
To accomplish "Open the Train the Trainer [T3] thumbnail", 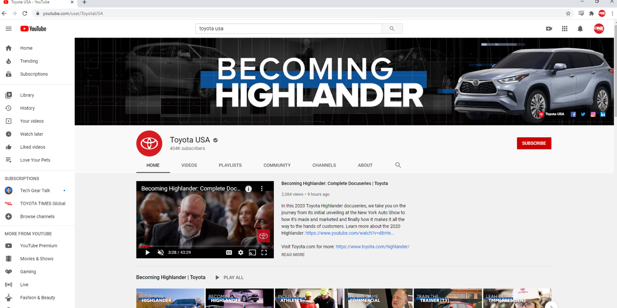I will pyautogui.click(x=448, y=298).
